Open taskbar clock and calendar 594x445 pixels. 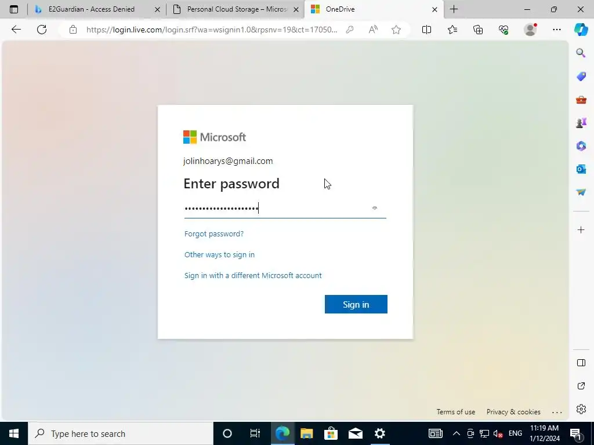(x=544, y=433)
